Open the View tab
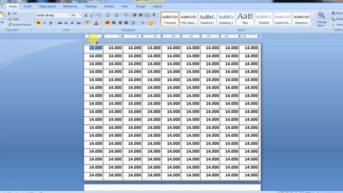This screenshot has width=343, height=193. coord(124,6)
